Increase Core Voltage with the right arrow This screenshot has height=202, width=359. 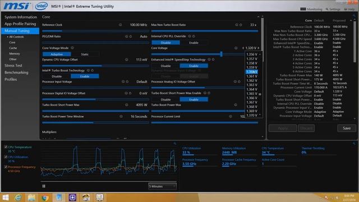[x=259, y=48]
